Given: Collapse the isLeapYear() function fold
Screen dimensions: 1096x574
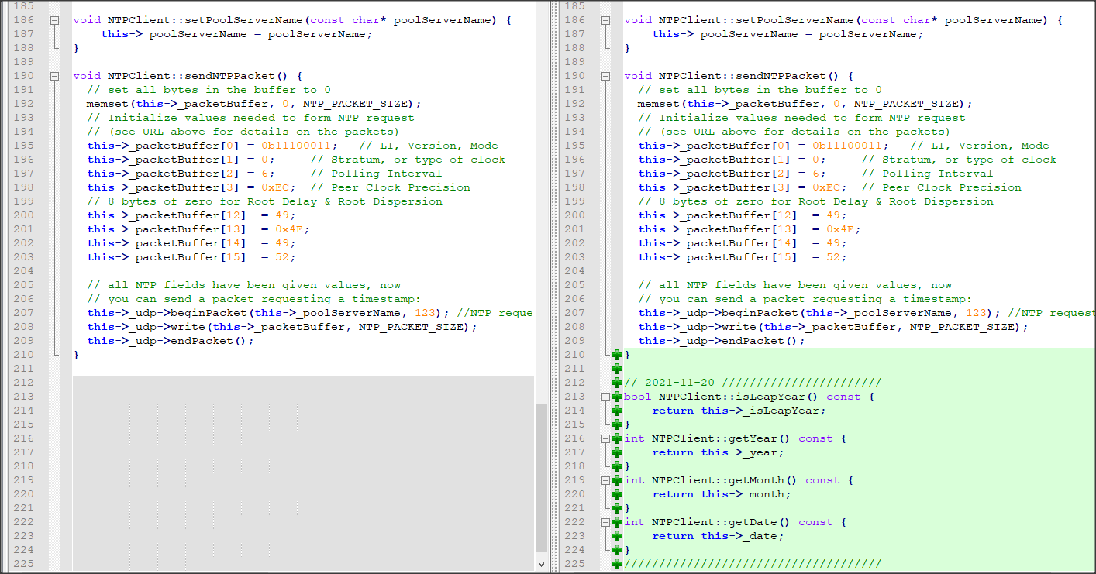Looking at the screenshot, I should pyautogui.click(x=606, y=397).
